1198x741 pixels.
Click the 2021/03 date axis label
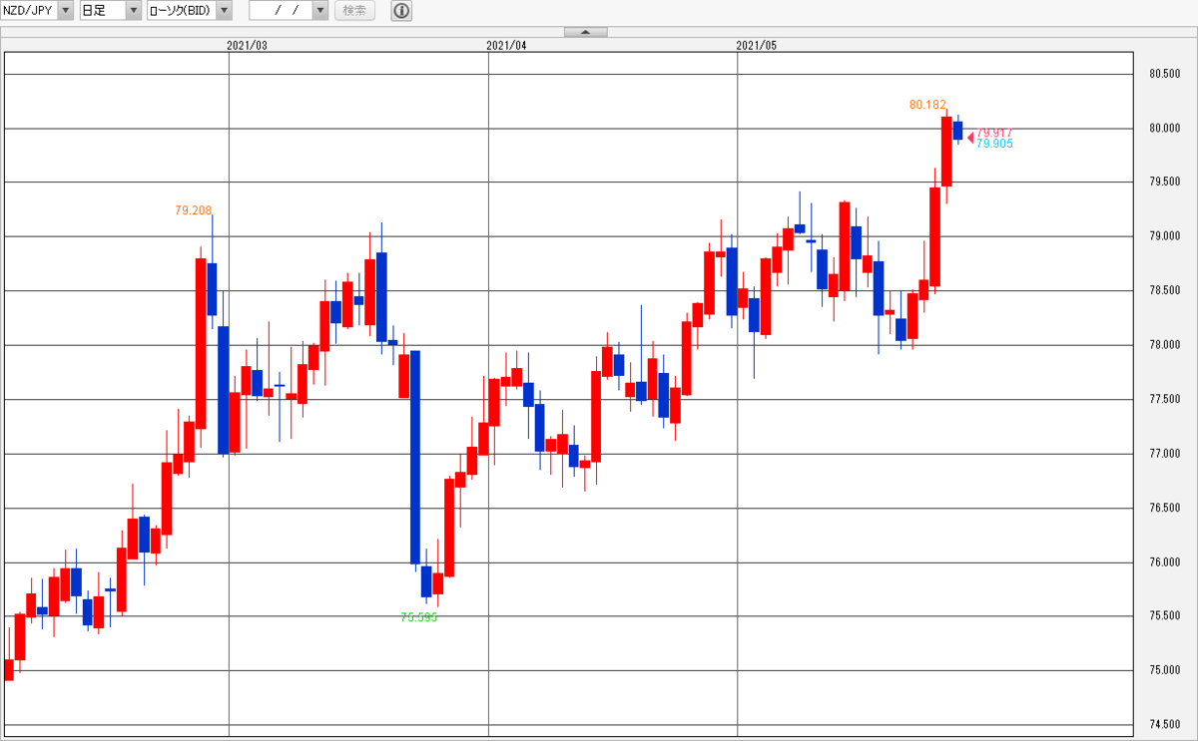click(x=248, y=45)
